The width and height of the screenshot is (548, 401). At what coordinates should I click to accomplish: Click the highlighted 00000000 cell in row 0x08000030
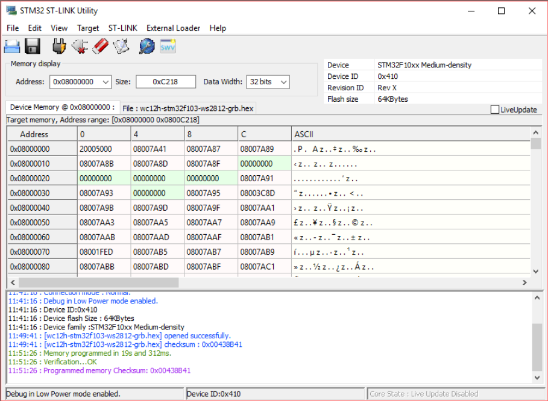click(x=157, y=193)
